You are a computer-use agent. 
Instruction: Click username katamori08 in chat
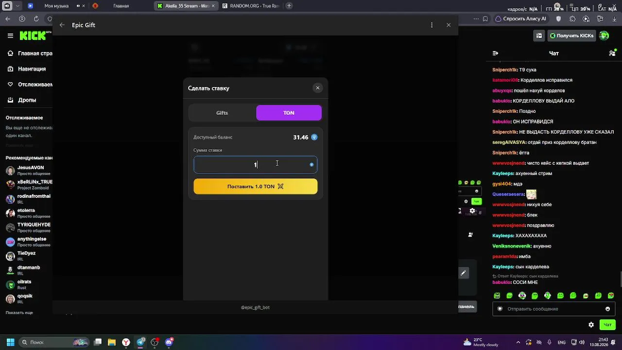coord(505,80)
